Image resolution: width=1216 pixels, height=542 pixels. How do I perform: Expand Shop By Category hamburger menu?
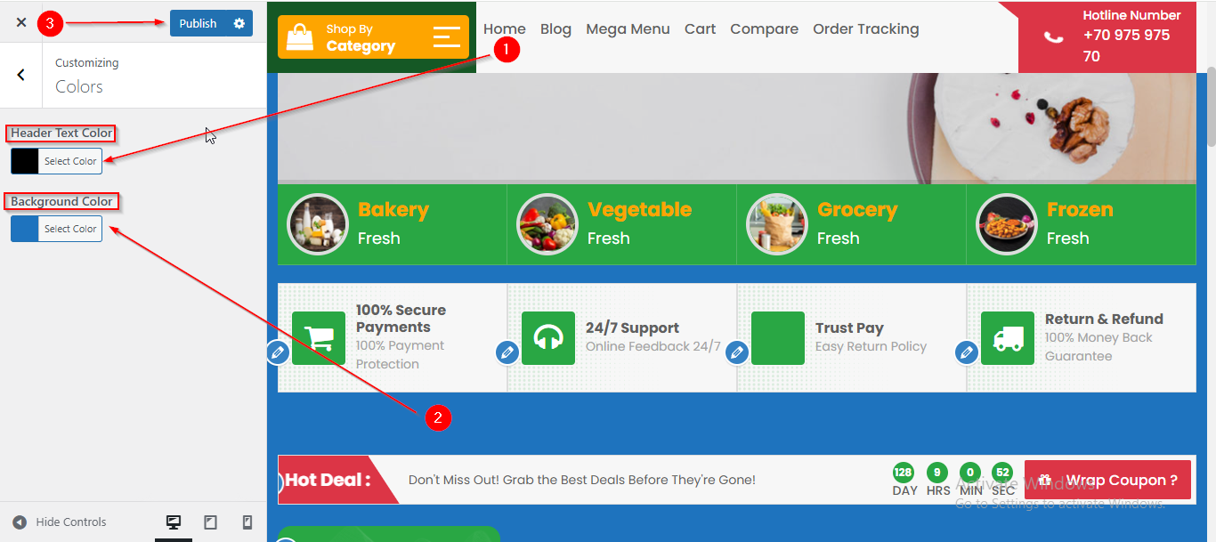pos(446,36)
